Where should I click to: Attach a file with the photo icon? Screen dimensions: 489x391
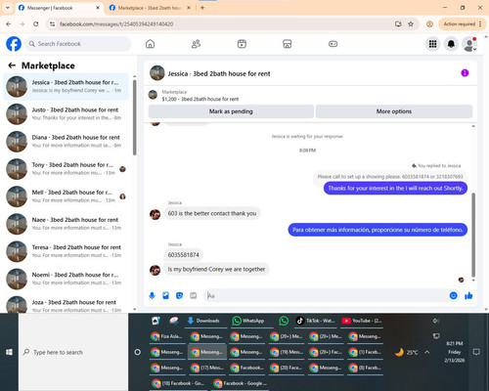click(165, 295)
